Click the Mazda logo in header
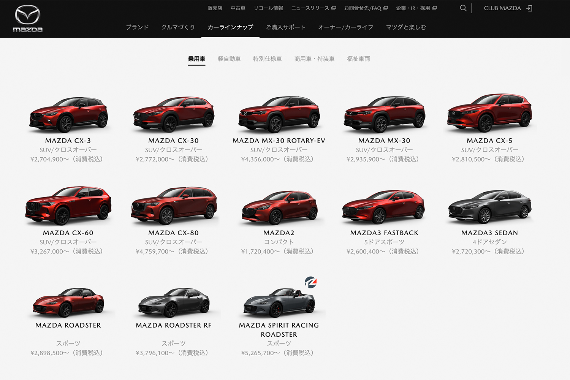This screenshot has height=380, width=570. (28, 19)
